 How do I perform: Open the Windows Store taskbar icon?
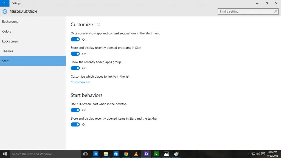click(x=116, y=154)
